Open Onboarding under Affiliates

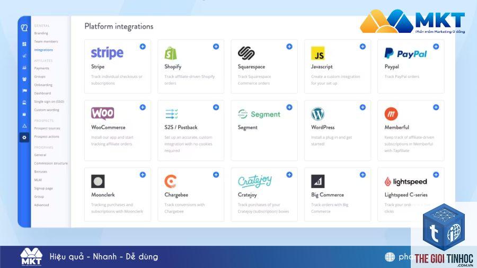coord(43,85)
